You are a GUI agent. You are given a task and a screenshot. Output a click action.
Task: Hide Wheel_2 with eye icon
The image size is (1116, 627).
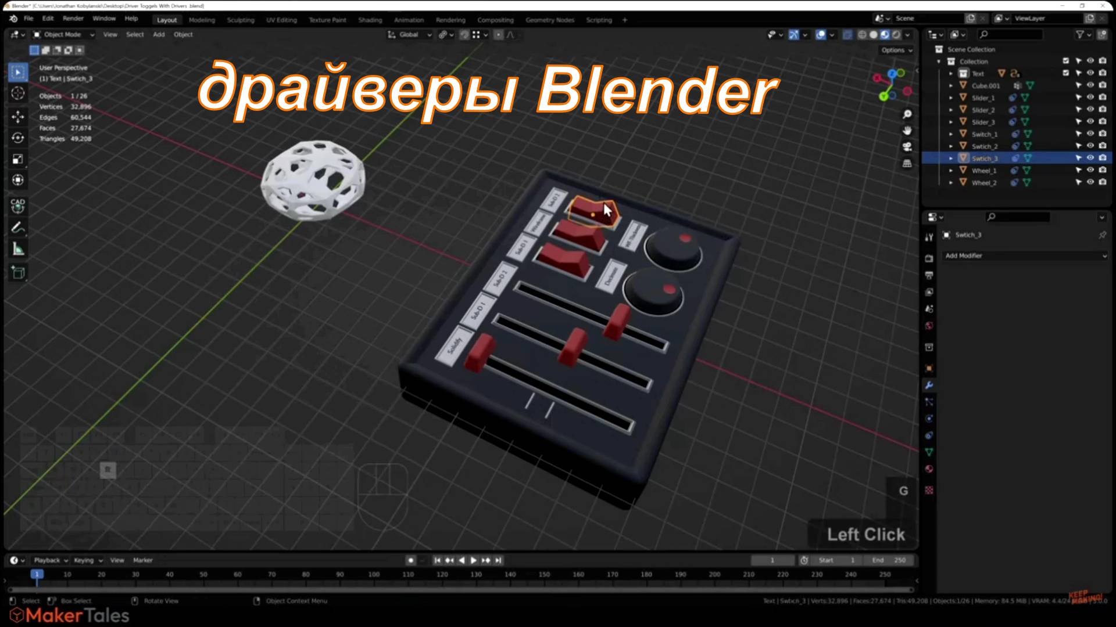point(1090,182)
